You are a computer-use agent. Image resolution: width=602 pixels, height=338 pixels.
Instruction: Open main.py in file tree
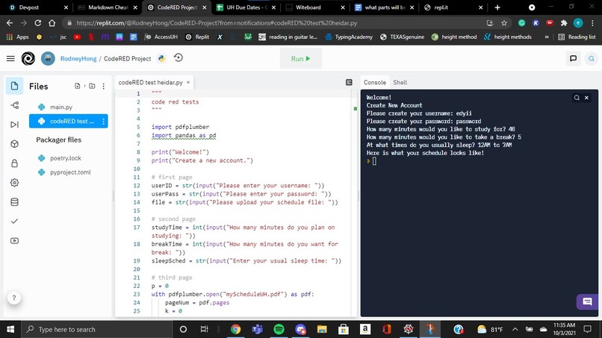click(61, 107)
